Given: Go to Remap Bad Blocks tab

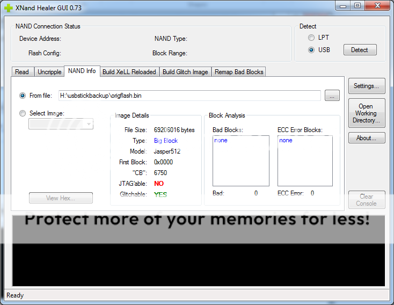Looking at the screenshot, I should 239,72.
